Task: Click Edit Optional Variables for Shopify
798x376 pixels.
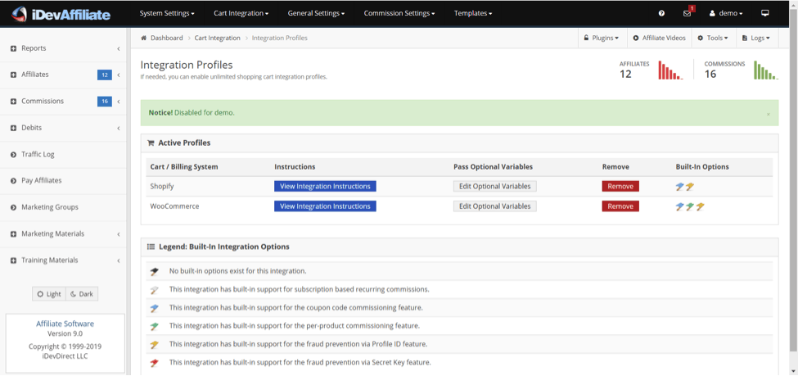Action: [494, 187]
